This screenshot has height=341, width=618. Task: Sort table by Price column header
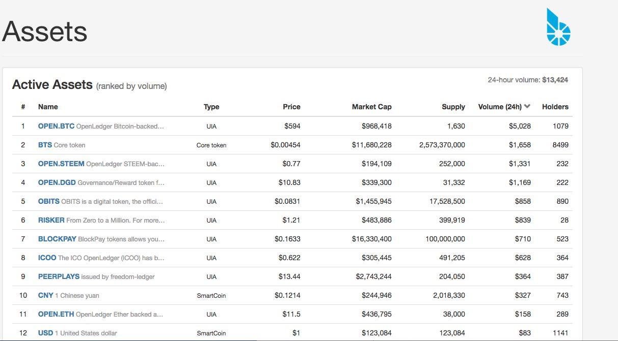[291, 107]
